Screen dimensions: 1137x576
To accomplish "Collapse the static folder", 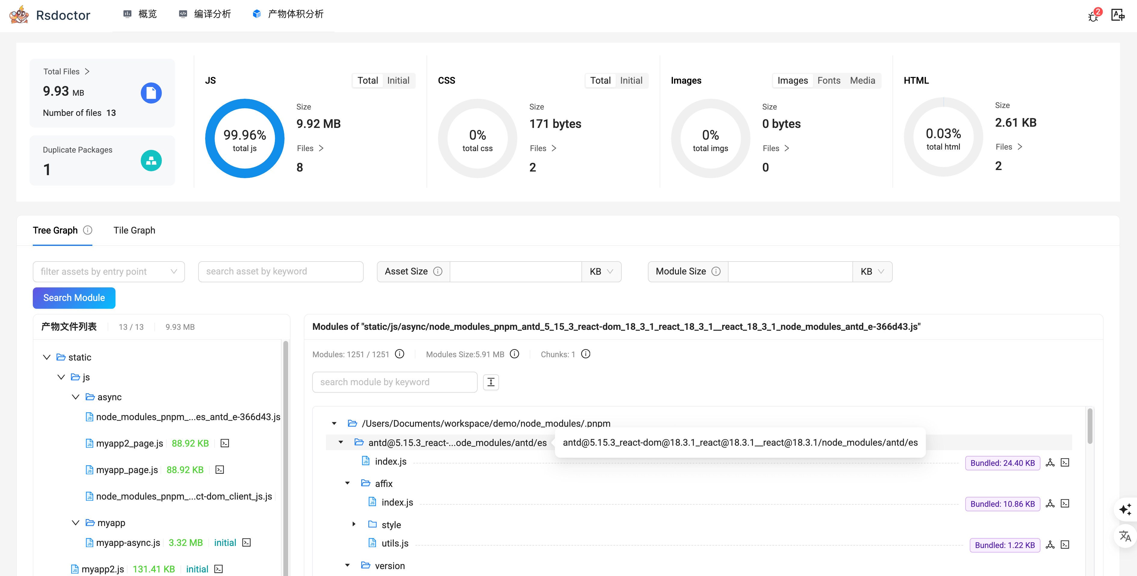I will 46,357.
